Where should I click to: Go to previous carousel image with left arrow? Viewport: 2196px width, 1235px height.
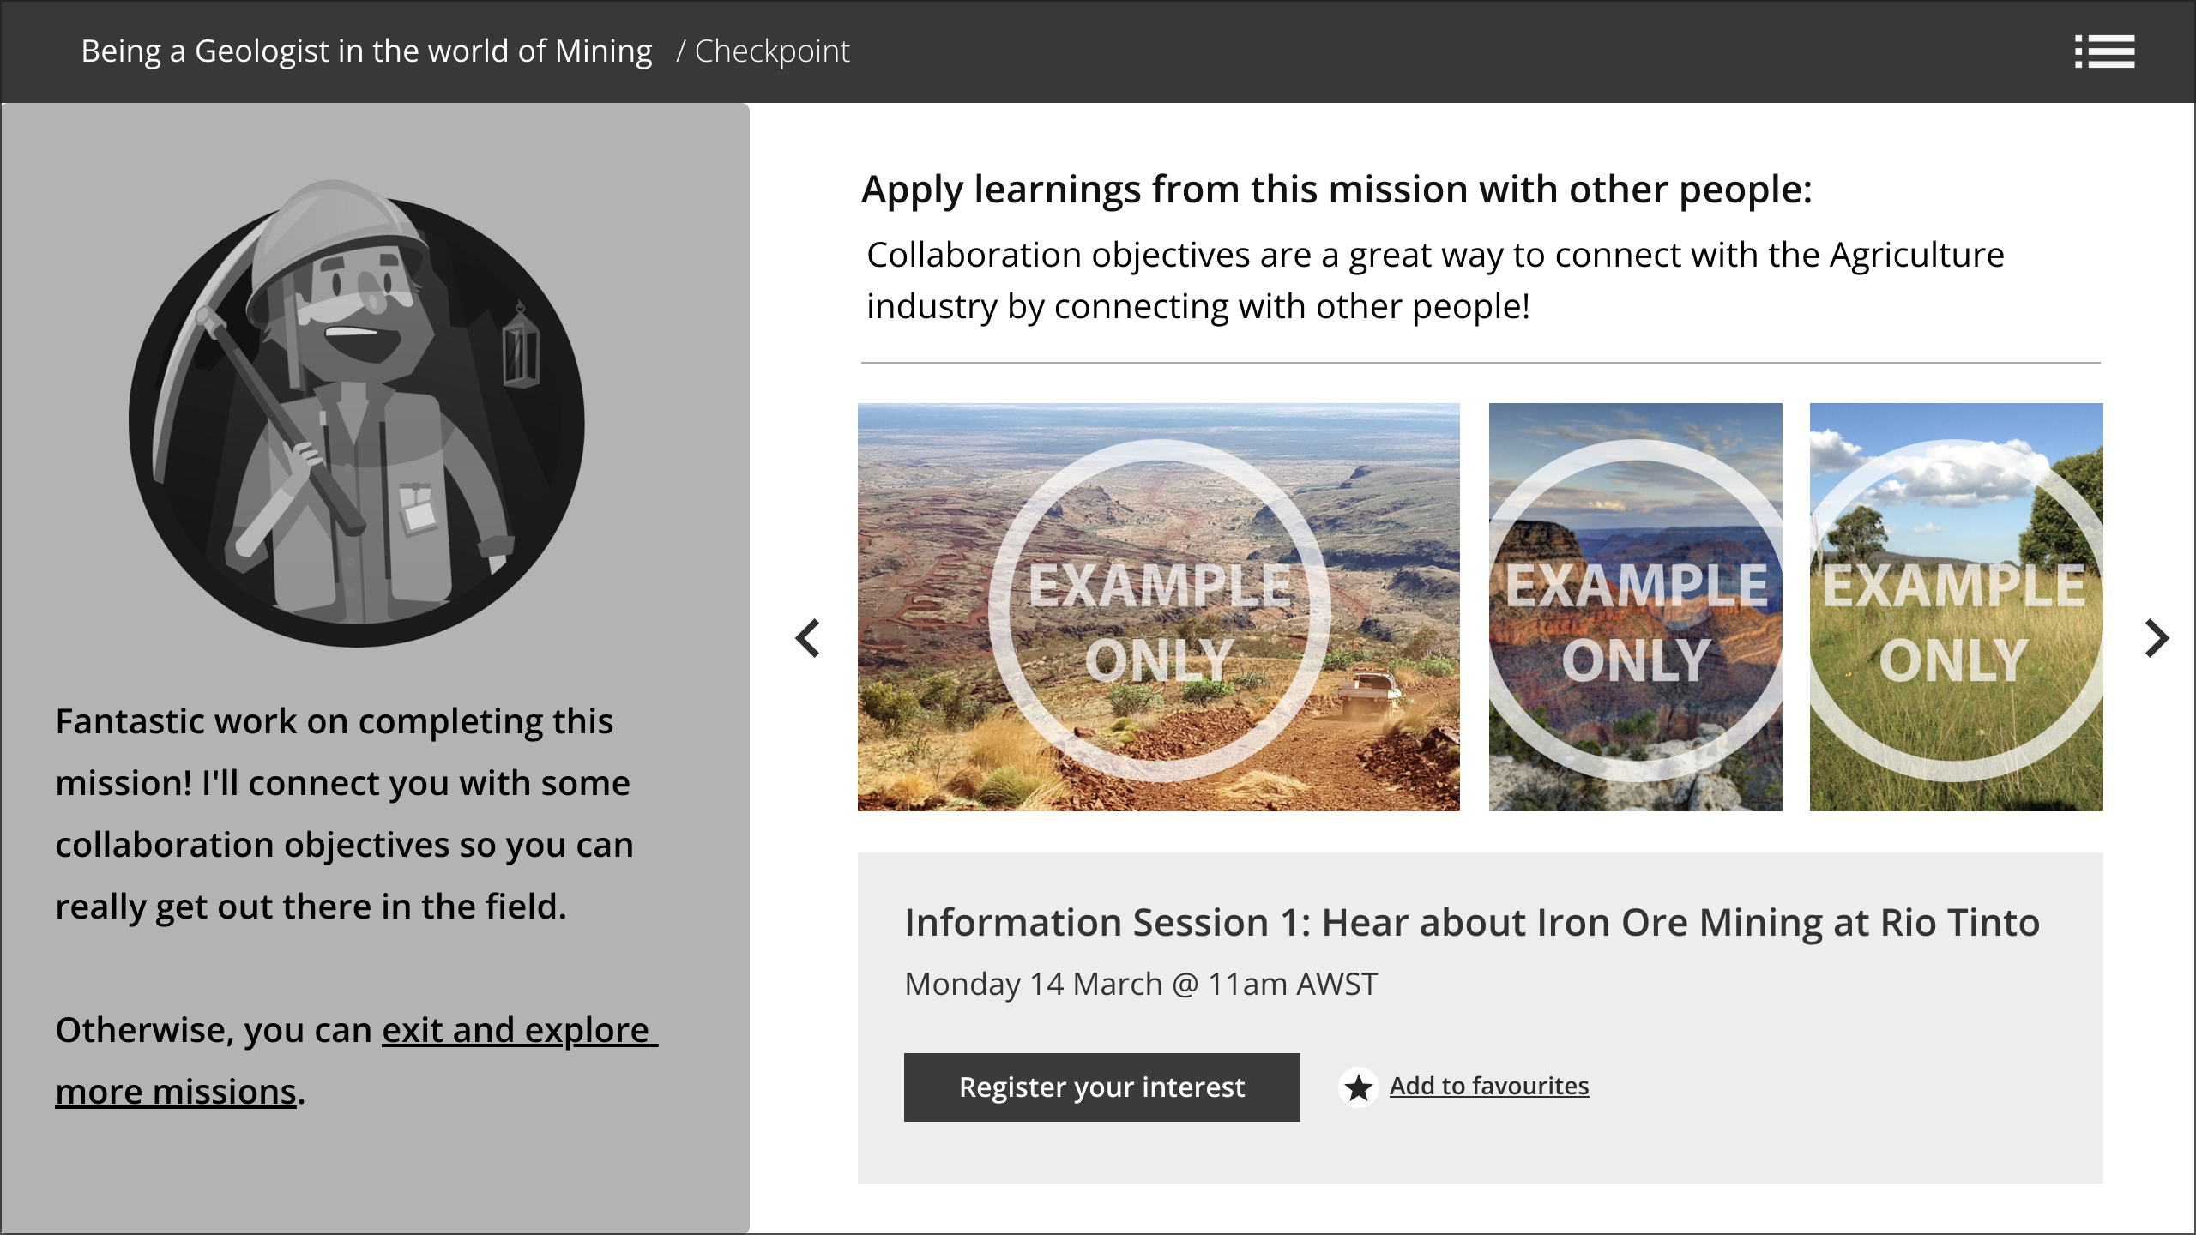tap(808, 638)
